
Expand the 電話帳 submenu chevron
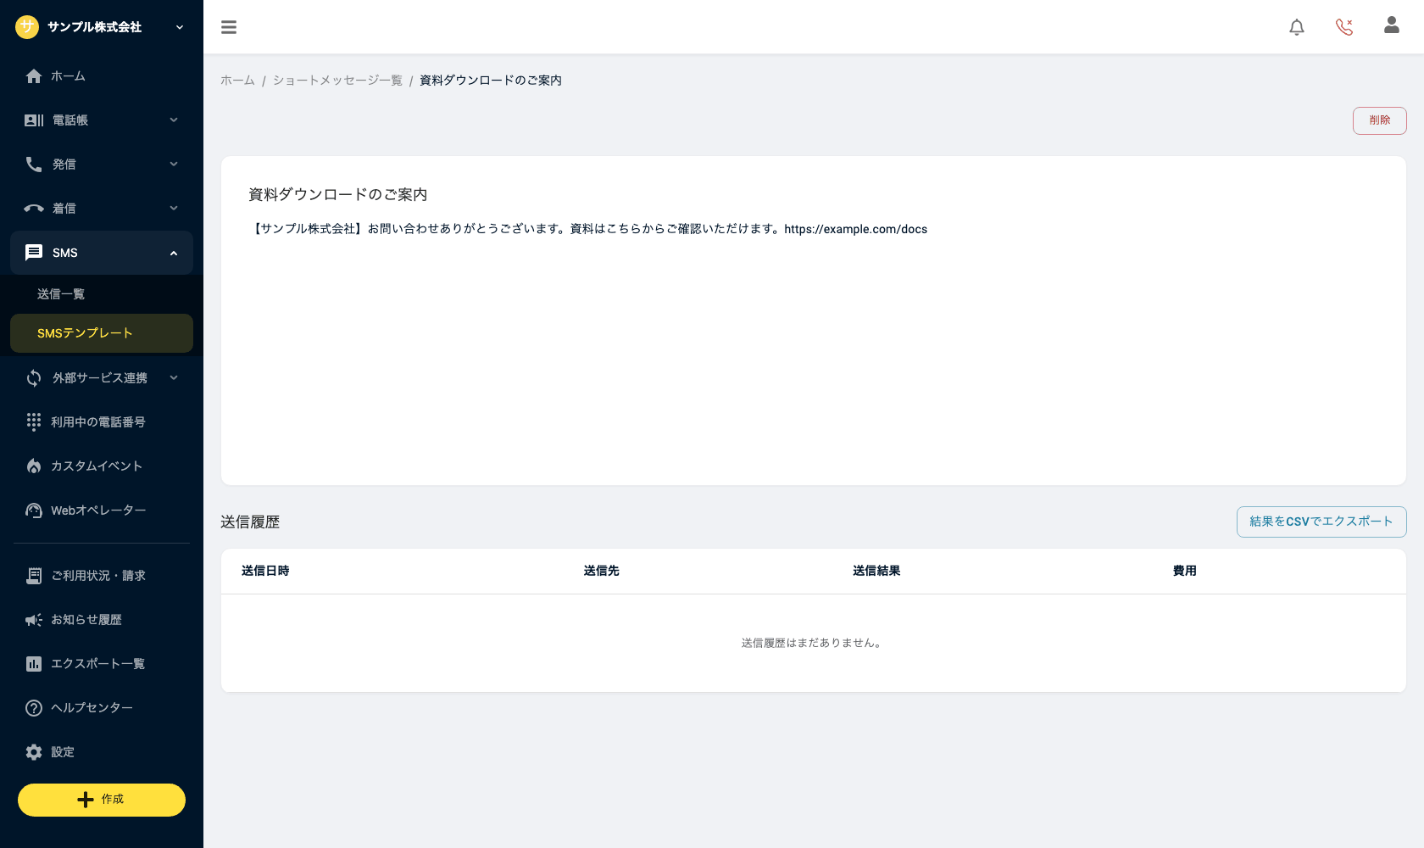174,120
